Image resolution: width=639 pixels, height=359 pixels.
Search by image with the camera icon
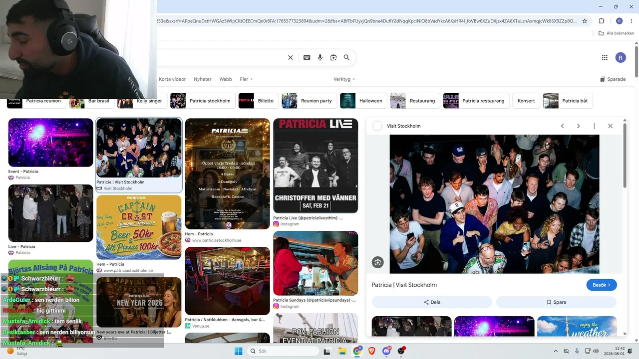coord(333,57)
